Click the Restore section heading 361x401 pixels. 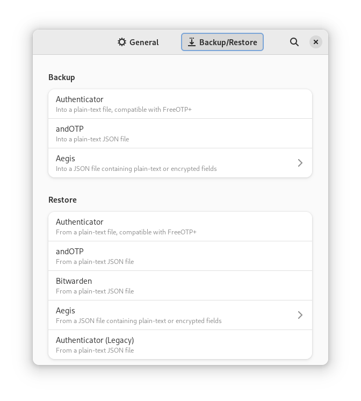(x=62, y=200)
